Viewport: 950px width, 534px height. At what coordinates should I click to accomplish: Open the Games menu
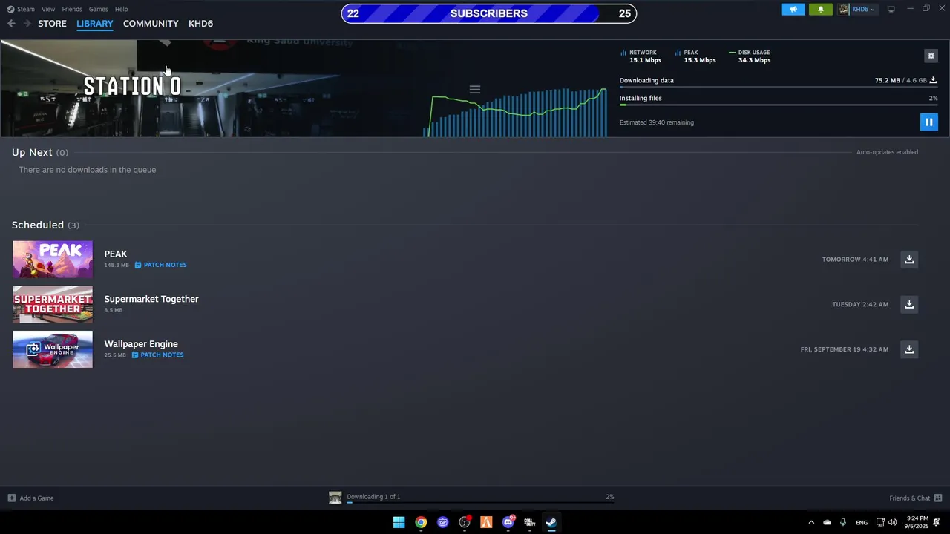click(98, 9)
